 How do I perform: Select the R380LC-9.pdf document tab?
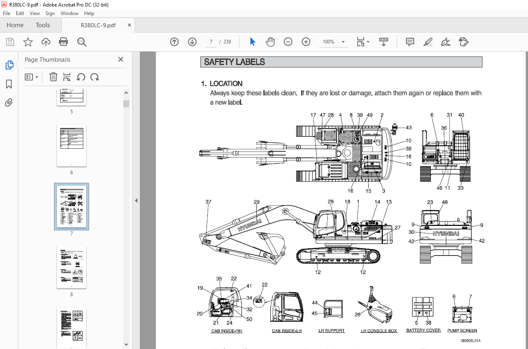coord(98,25)
